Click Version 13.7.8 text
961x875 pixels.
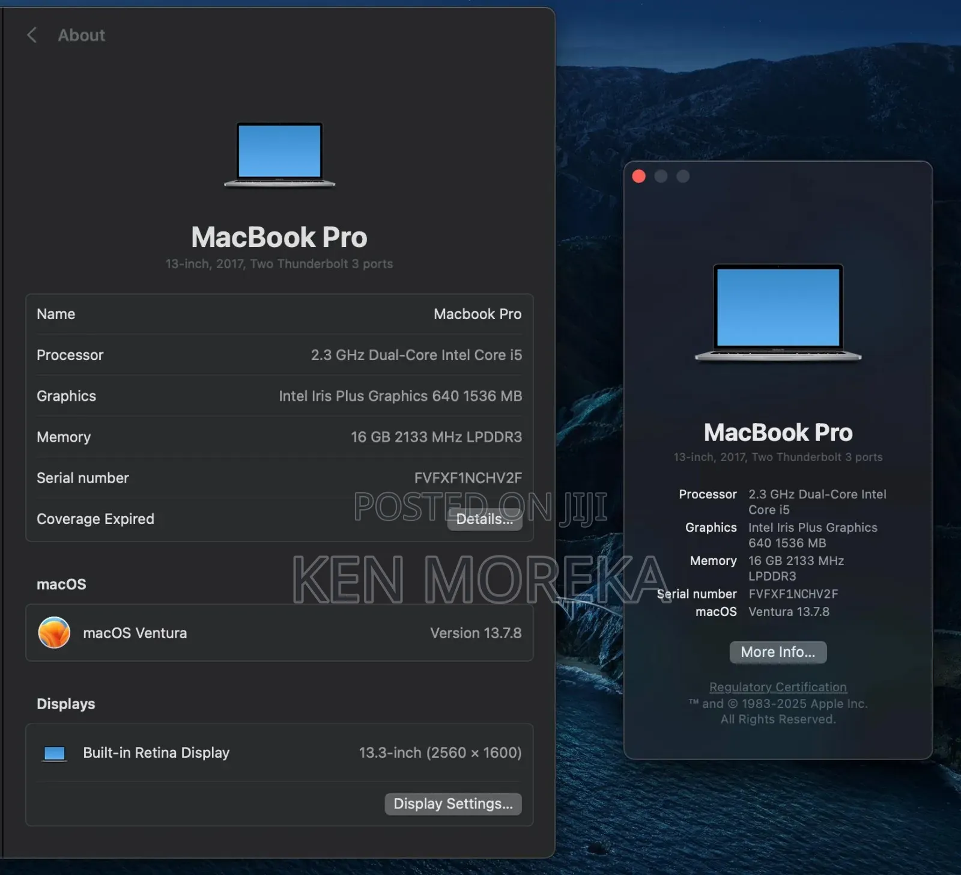pos(476,633)
